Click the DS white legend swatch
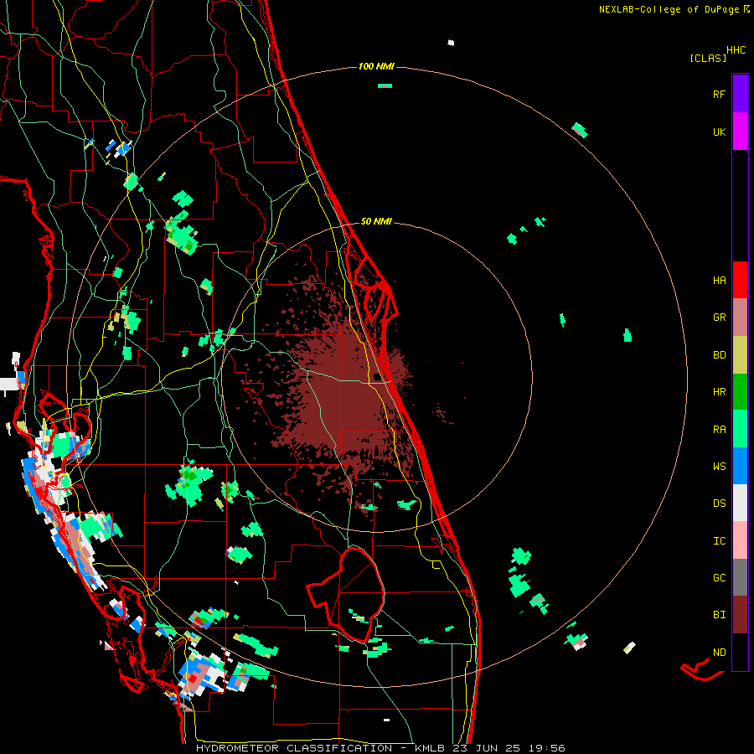Image resolution: width=754 pixels, height=754 pixels. [740, 503]
